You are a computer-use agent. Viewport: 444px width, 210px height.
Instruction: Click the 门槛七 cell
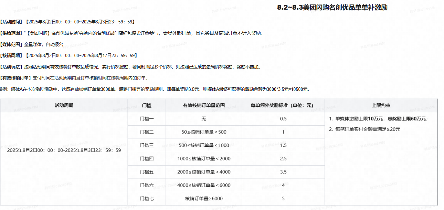click(147, 199)
